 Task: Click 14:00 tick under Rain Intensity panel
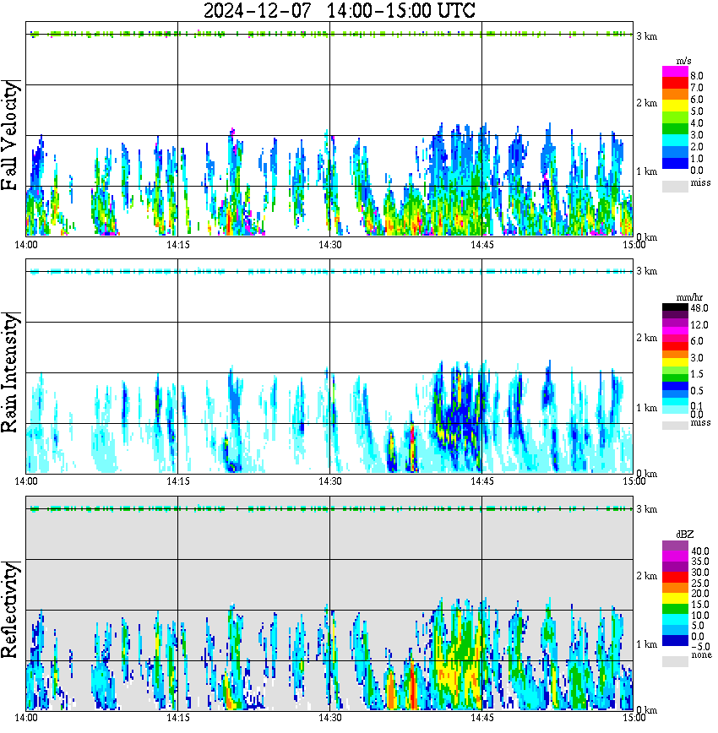coord(26,481)
